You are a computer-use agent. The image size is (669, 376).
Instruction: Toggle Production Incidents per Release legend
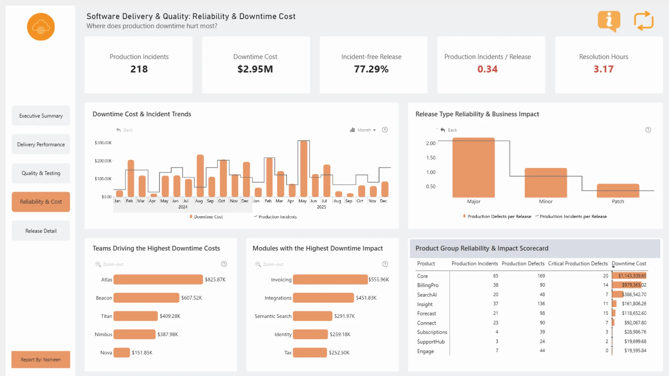571,216
